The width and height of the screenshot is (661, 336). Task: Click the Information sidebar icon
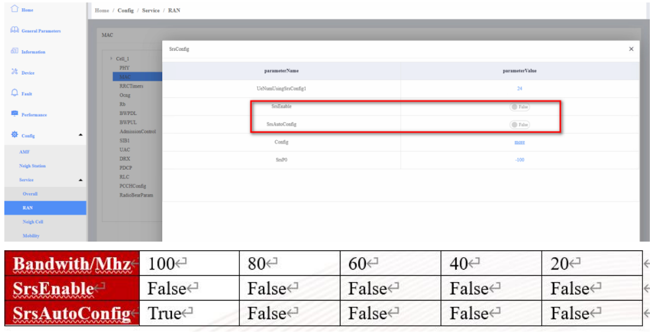tap(14, 52)
